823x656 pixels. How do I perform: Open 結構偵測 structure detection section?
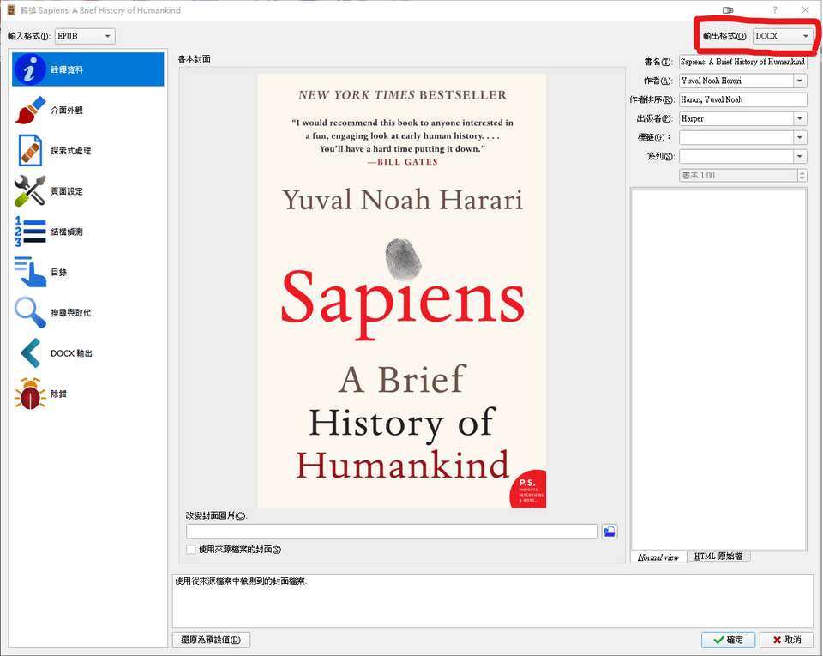tap(31, 232)
